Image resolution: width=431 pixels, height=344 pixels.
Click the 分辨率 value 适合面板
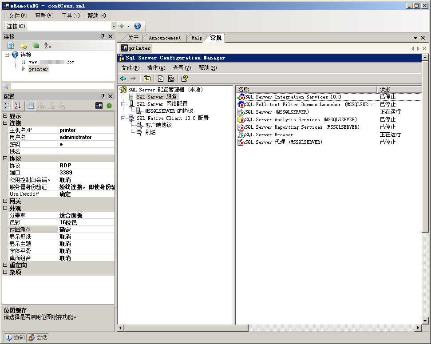(x=86, y=215)
